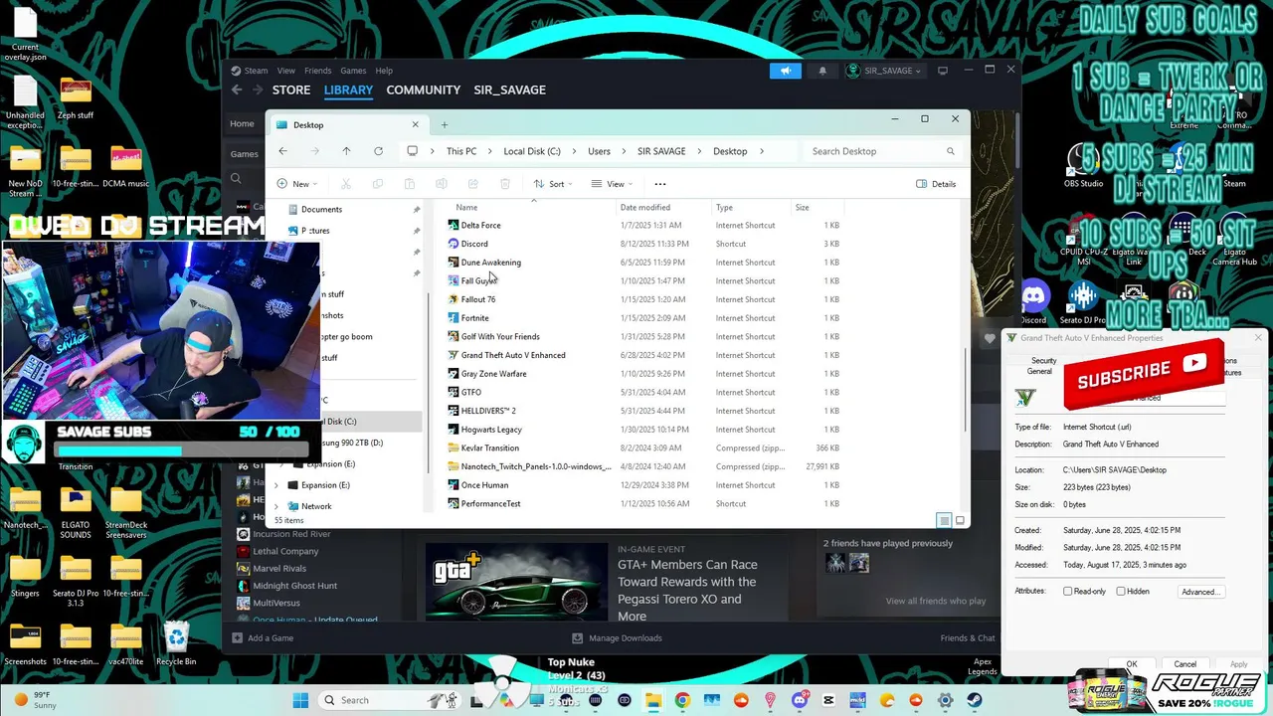Open the Sort dropdown
This screenshot has width=1273, height=716.
(x=554, y=184)
